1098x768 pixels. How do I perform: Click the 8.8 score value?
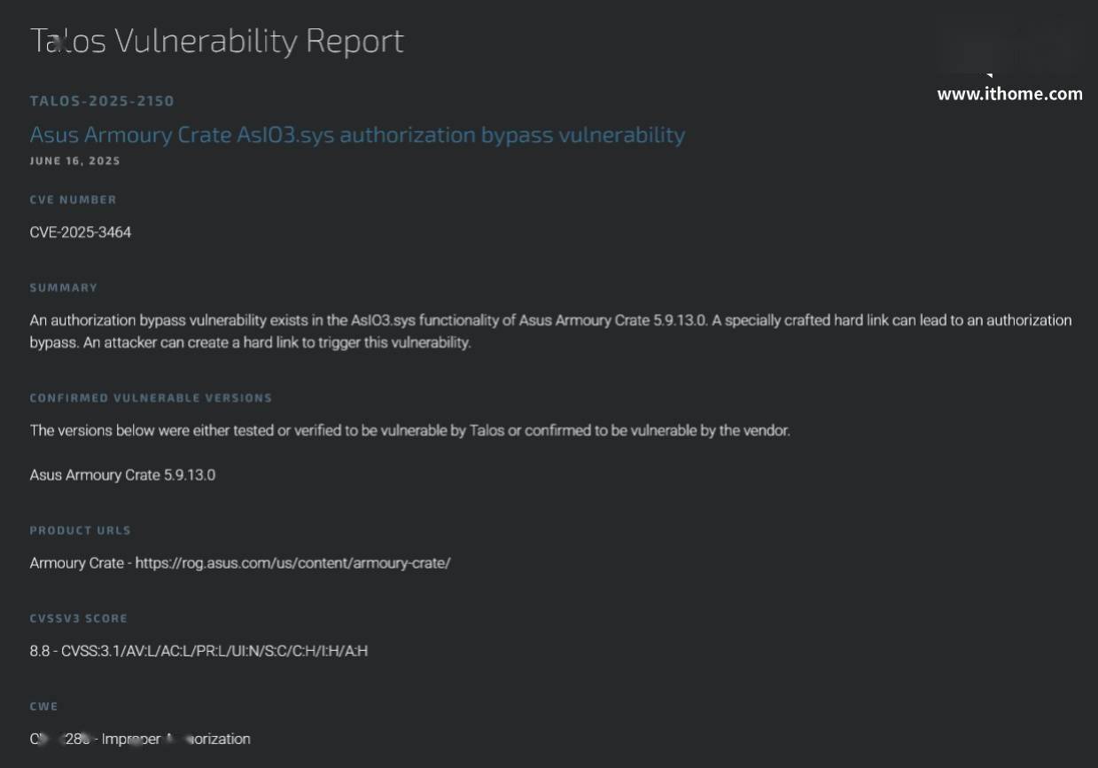(x=40, y=651)
